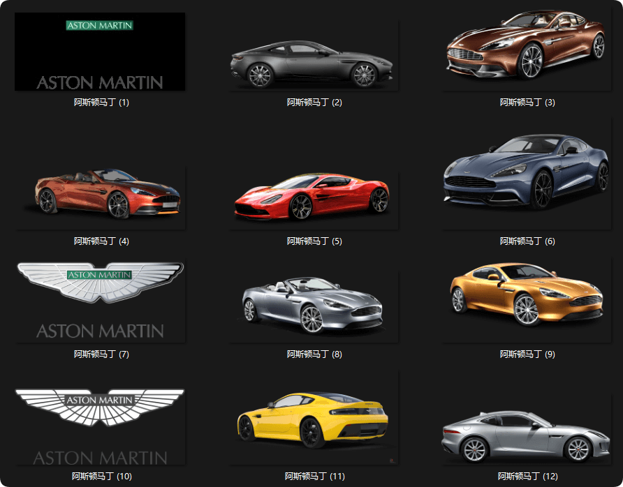Click the file name 阿斯顿马丁 (1)
623x487 pixels.
click(101, 103)
